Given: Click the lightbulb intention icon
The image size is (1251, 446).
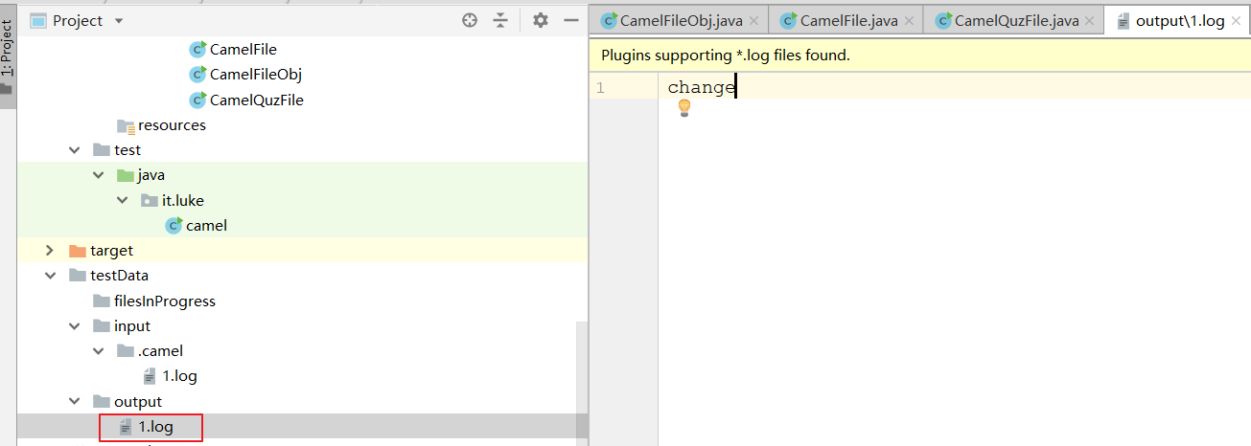Looking at the screenshot, I should [x=684, y=108].
